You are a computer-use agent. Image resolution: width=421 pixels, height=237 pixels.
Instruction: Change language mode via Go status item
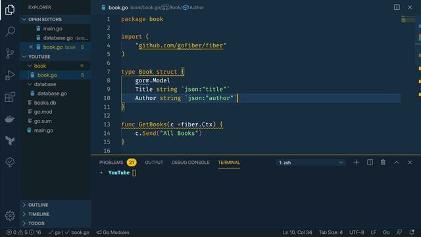click(386, 232)
